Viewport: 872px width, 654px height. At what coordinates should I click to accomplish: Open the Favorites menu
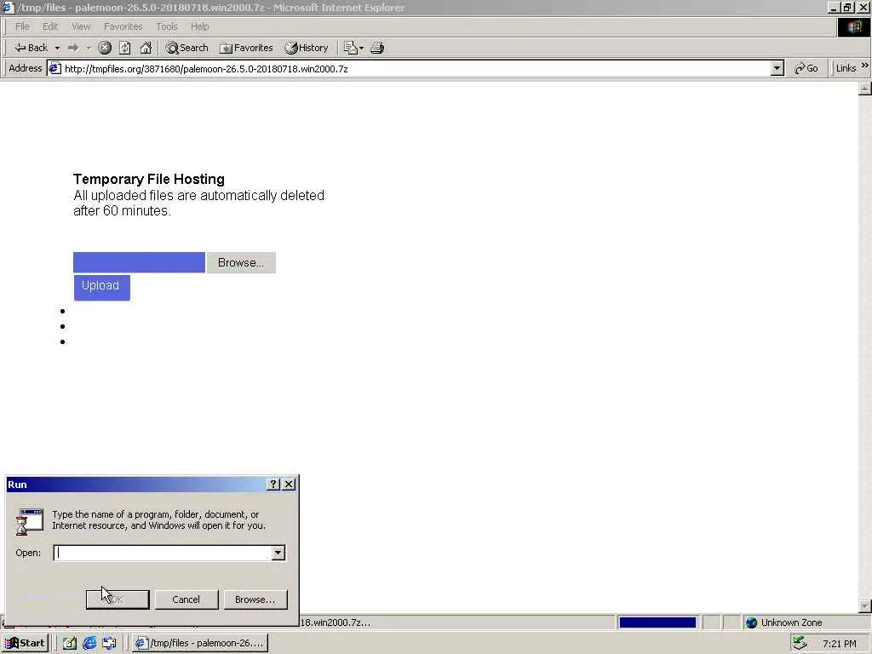click(x=123, y=26)
